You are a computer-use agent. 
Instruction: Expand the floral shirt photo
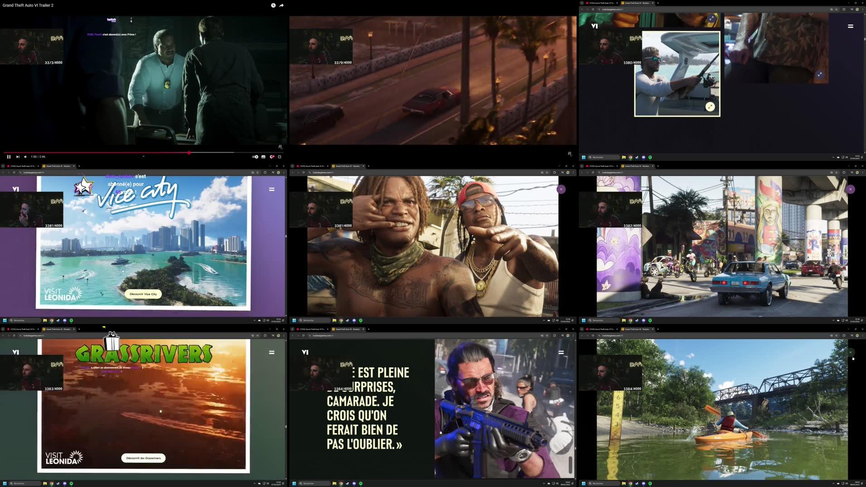(819, 74)
